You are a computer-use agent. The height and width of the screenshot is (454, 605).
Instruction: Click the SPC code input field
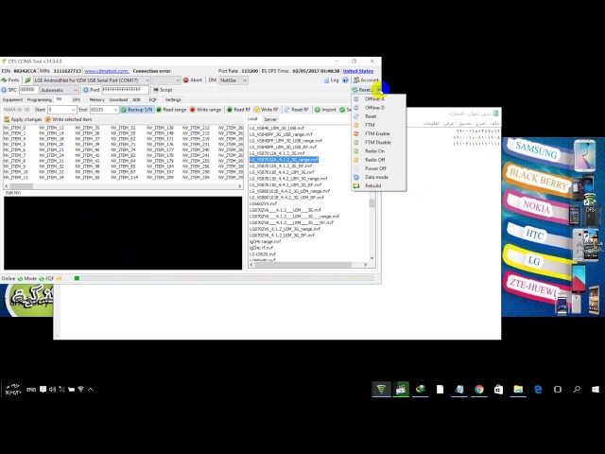pyautogui.click(x=28, y=90)
